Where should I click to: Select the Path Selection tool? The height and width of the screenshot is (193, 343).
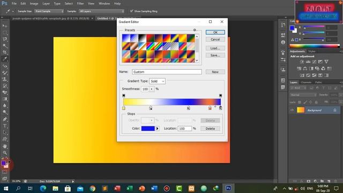[5, 132]
